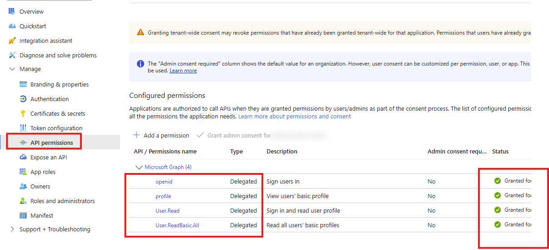The image size is (549, 250).
Task: Open Learn more about permissions and consent link
Action: point(295,116)
